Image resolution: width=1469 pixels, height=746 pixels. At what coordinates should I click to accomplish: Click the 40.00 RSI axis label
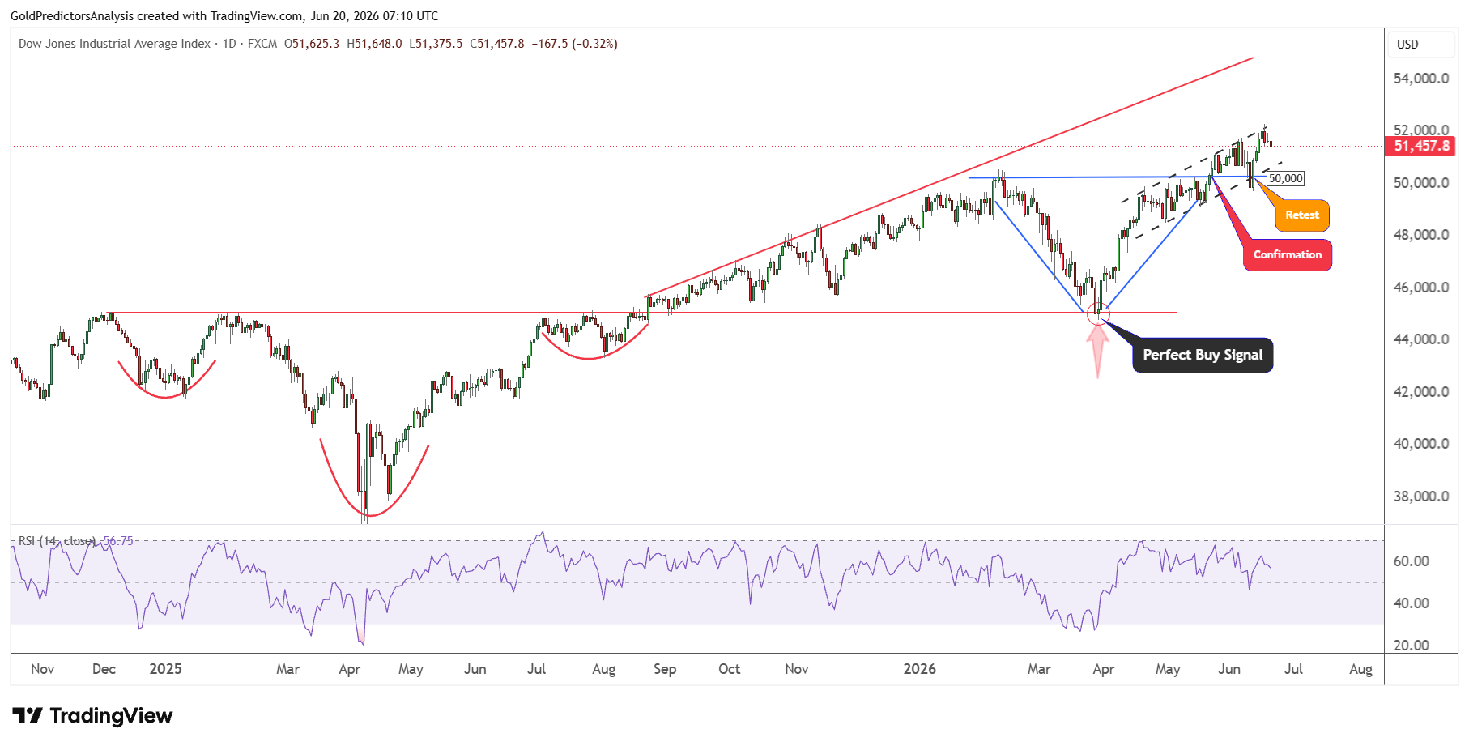coord(1411,603)
